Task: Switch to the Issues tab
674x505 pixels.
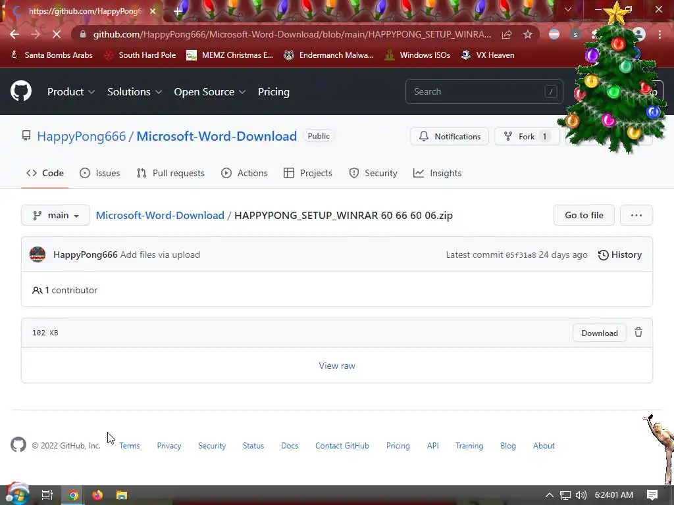Action: coord(100,173)
